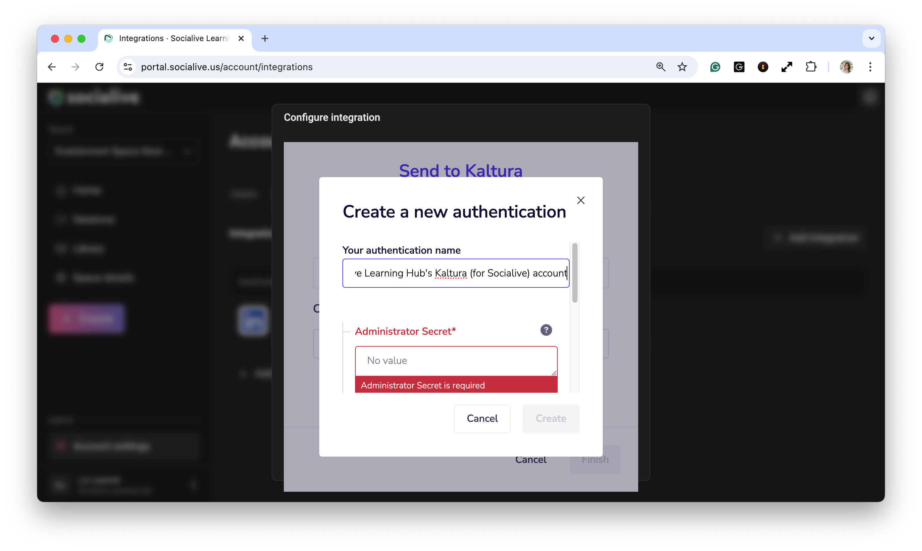Click the Grammarly green extension icon
The width and height of the screenshot is (922, 551).
pos(715,67)
